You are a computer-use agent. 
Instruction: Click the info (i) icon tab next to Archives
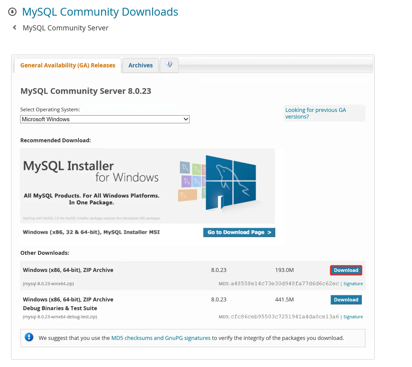169,65
